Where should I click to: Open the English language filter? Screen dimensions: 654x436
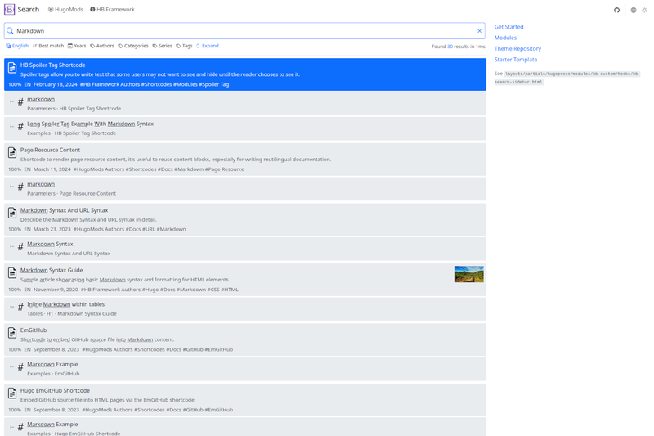17,46
